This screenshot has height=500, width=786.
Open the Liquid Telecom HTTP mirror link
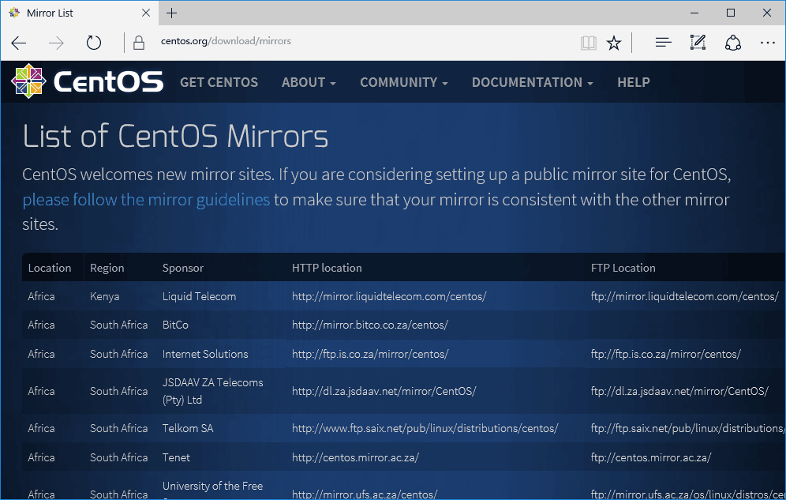click(389, 297)
